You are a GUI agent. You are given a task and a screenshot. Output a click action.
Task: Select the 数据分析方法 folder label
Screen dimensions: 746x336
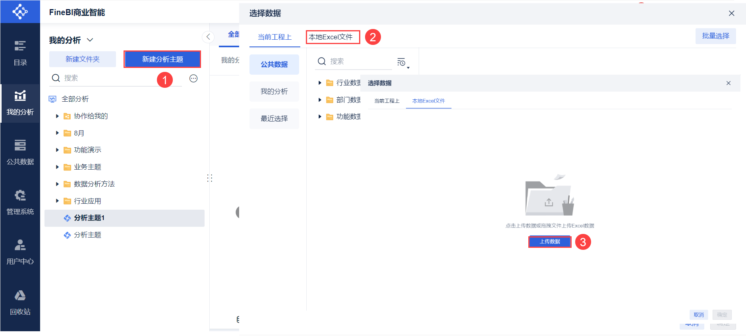click(94, 184)
